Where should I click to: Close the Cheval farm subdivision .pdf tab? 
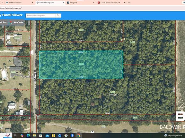(x=124, y=3)
